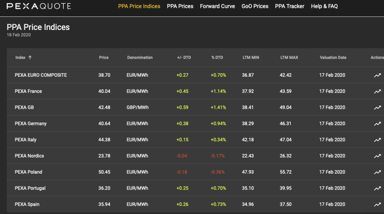Click the trend chart icon for PEXA Nordics
Image resolution: width=384 pixels, height=214 pixels.
[x=377, y=156]
